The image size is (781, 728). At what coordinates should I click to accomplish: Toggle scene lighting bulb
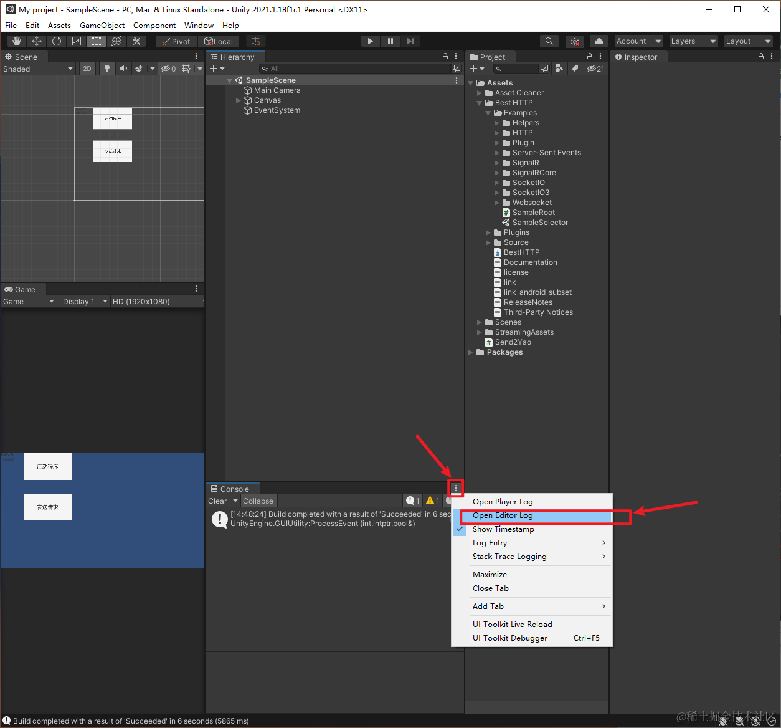[107, 69]
